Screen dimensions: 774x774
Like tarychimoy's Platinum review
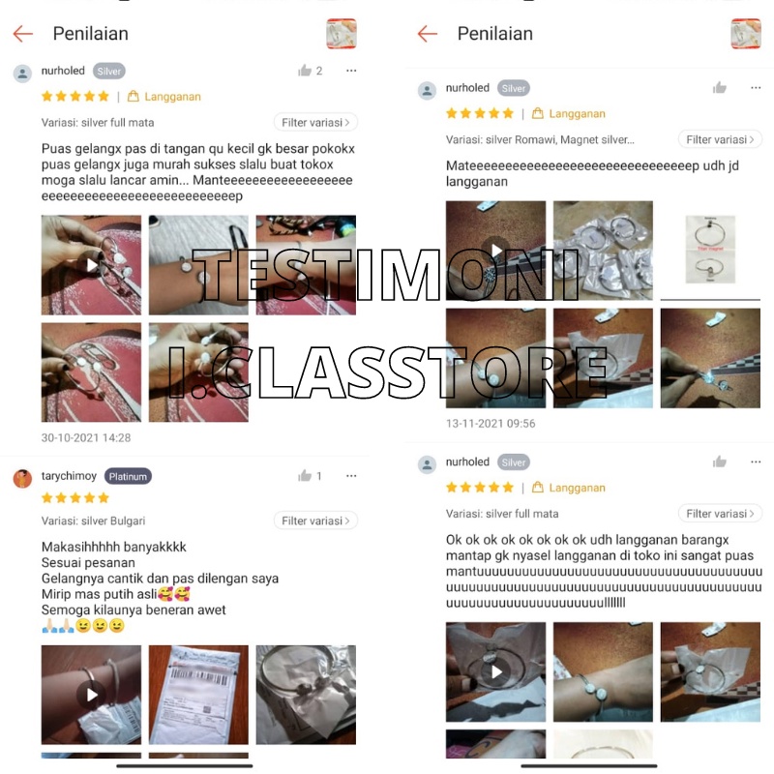point(305,476)
